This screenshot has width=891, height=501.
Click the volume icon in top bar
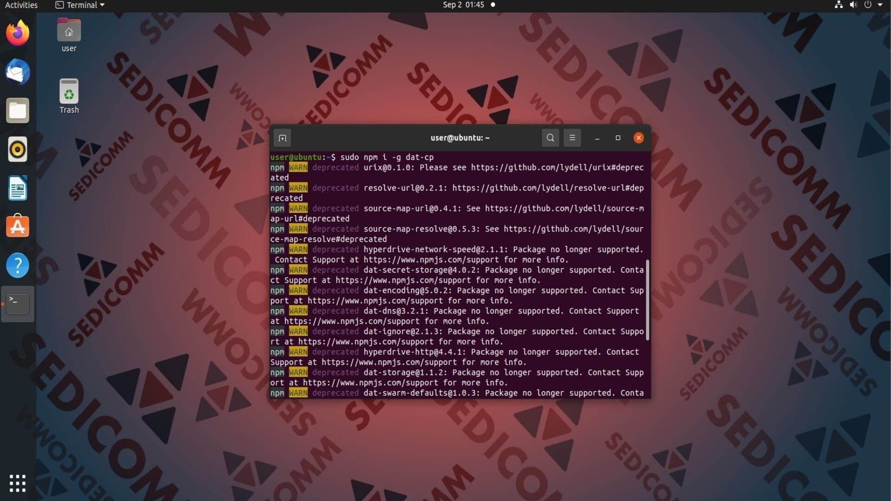click(x=853, y=5)
